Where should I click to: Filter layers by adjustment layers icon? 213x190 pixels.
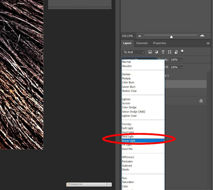[156, 52]
